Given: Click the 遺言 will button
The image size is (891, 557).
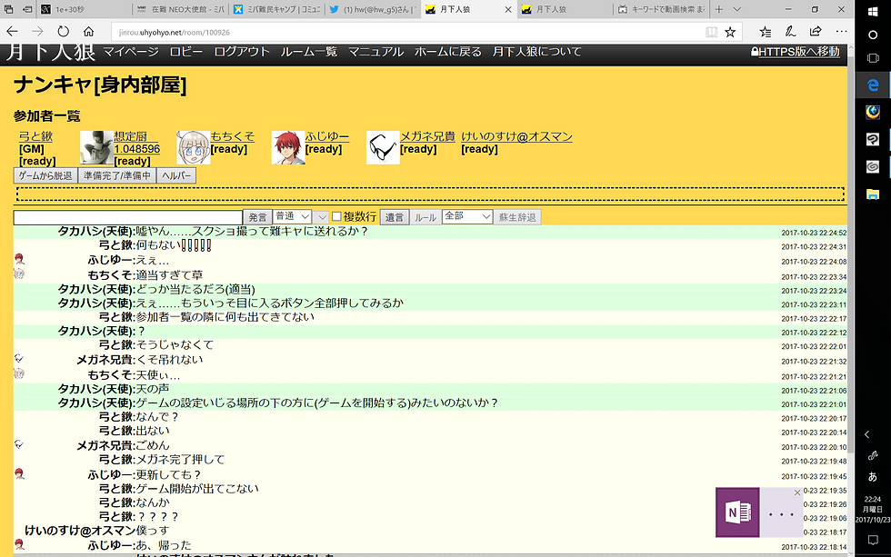Looking at the screenshot, I should click(x=395, y=217).
